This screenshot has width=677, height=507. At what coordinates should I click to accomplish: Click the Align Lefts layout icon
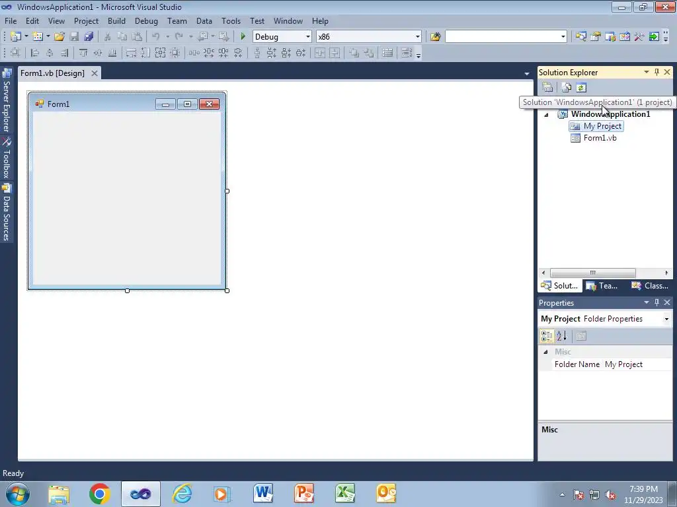(x=36, y=53)
